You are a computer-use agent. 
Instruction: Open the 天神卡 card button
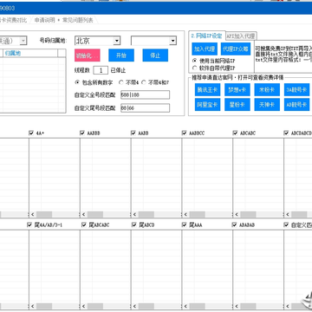pyautogui.click(x=267, y=105)
